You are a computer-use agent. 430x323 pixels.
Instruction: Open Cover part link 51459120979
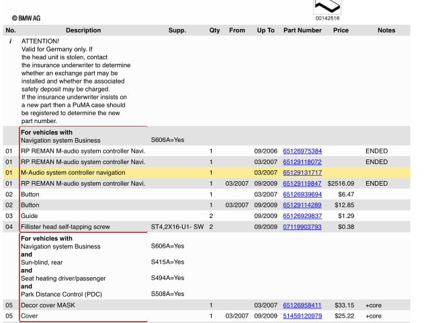click(302, 316)
